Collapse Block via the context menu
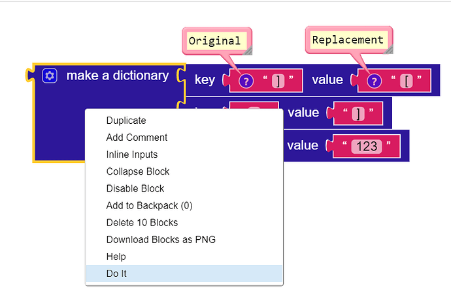The height and width of the screenshot is (288, 451). (138, 171)
